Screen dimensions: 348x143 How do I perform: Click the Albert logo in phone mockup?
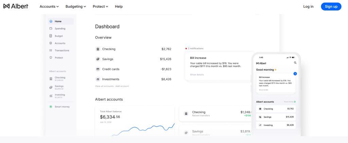click(261, 63)
